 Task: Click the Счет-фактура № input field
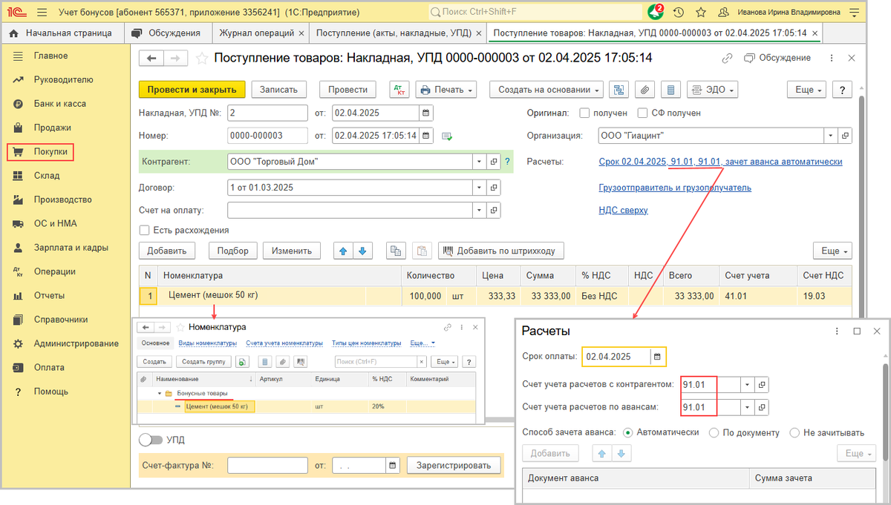click(267, 466)
